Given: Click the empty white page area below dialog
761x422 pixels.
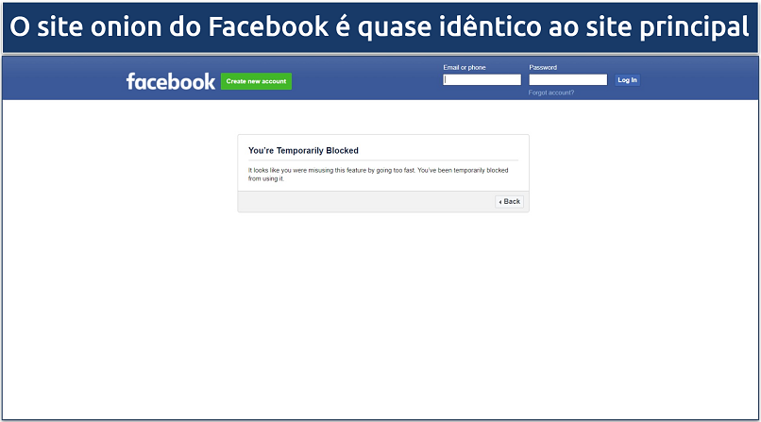Looking at the screenshot, I should point(380,315).
